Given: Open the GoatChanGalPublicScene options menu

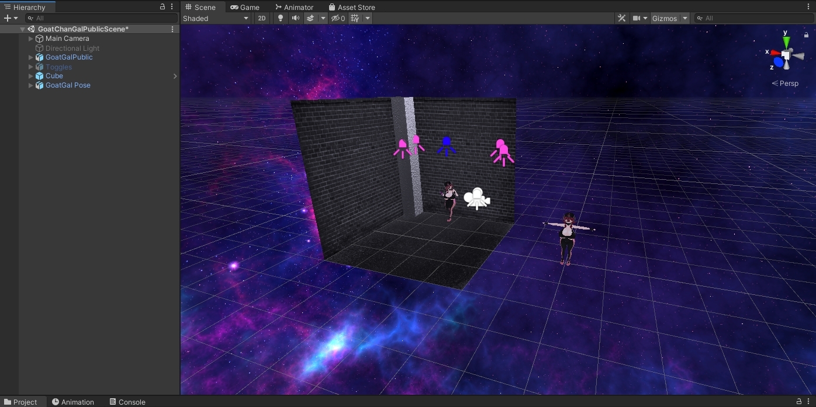Looking at the screenshot, I should pyautogui.click(x=172, y=29).
